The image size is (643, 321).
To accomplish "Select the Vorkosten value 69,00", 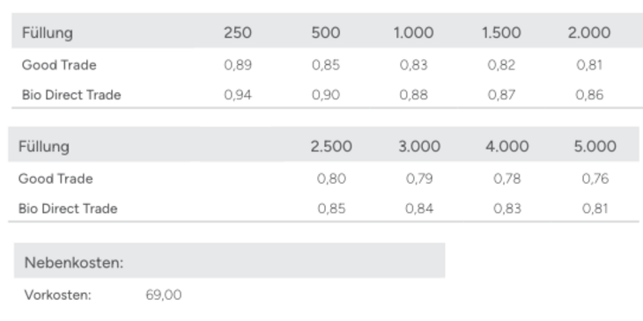I will click(164, 295).
